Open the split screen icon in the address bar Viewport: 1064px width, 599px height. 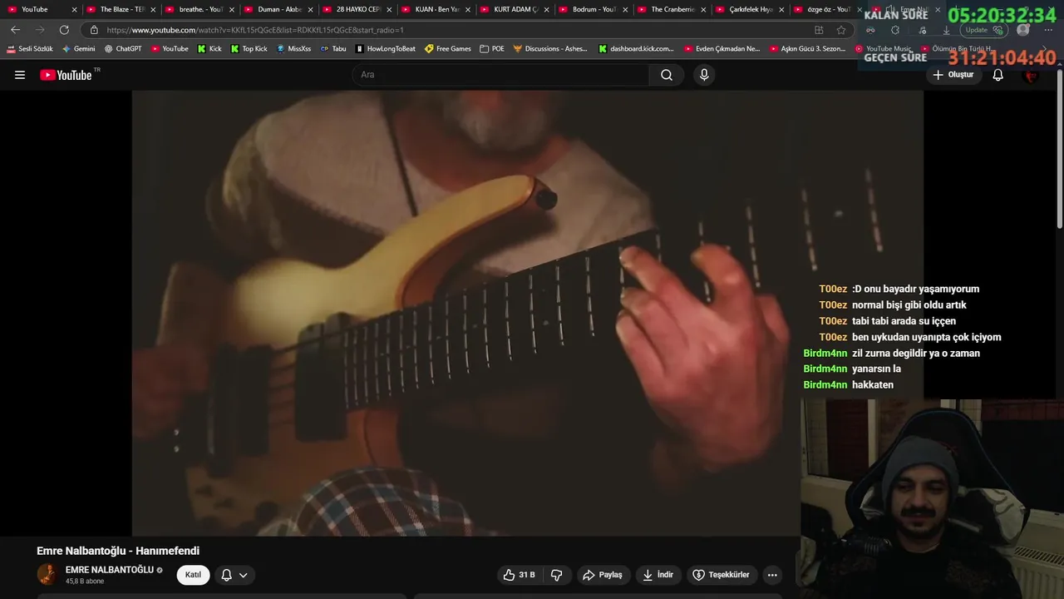coord(819,30)
